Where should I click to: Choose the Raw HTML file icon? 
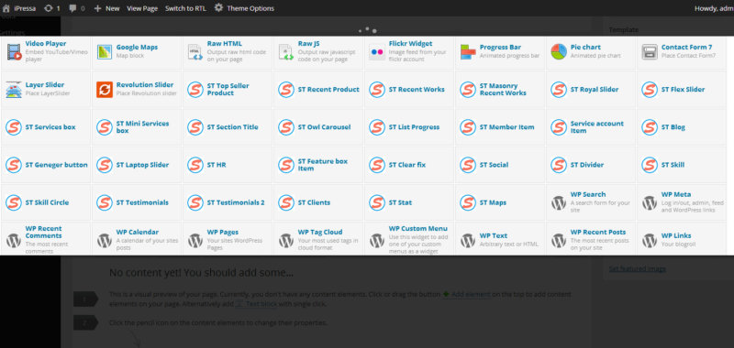point(195,51)
